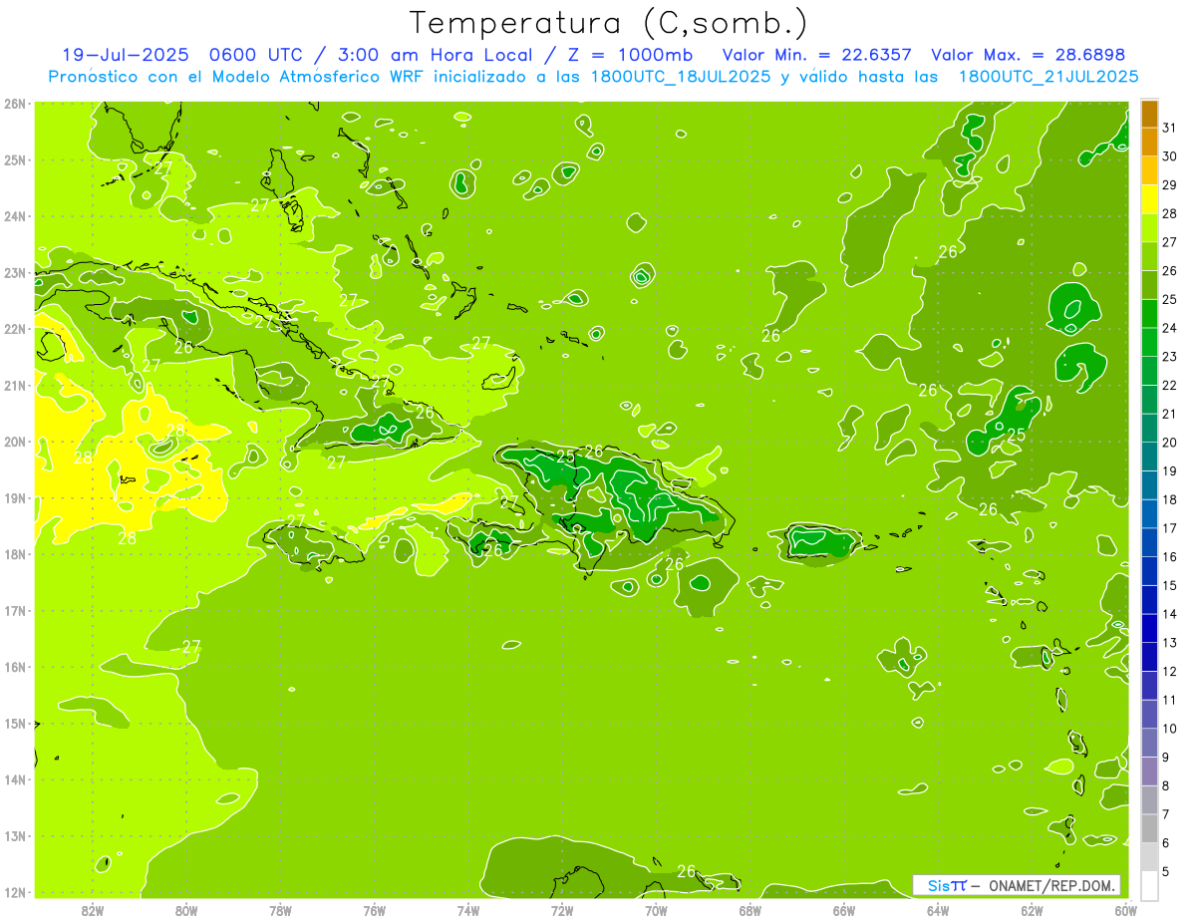Click the colorbar label "11"
Screen dimensions: 1196x924
tap(1169, 700)
